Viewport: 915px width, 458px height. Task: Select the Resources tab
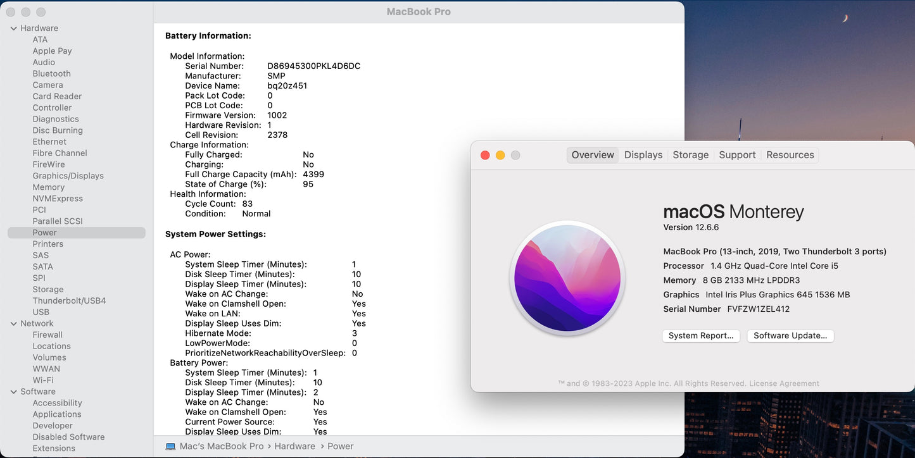click(789, 154)
